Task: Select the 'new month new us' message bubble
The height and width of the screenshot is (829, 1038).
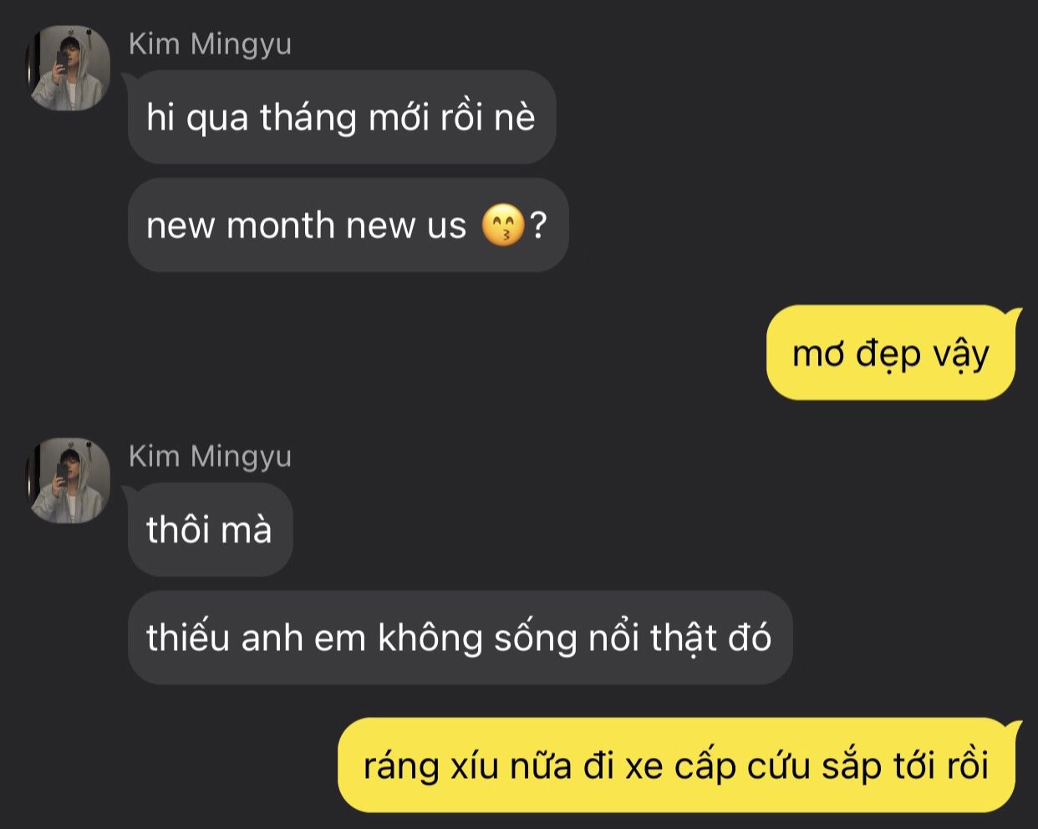Action: 349,225
